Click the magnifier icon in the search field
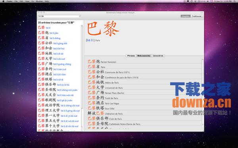 [39, 16]
